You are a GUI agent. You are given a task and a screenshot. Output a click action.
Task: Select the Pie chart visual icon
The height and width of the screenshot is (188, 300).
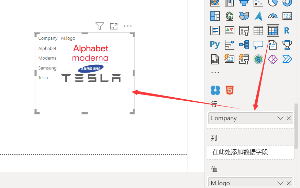click(x=273, y=3)
